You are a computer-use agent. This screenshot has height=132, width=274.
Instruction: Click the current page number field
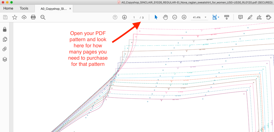pyautogui.click(x=134, y=17)
